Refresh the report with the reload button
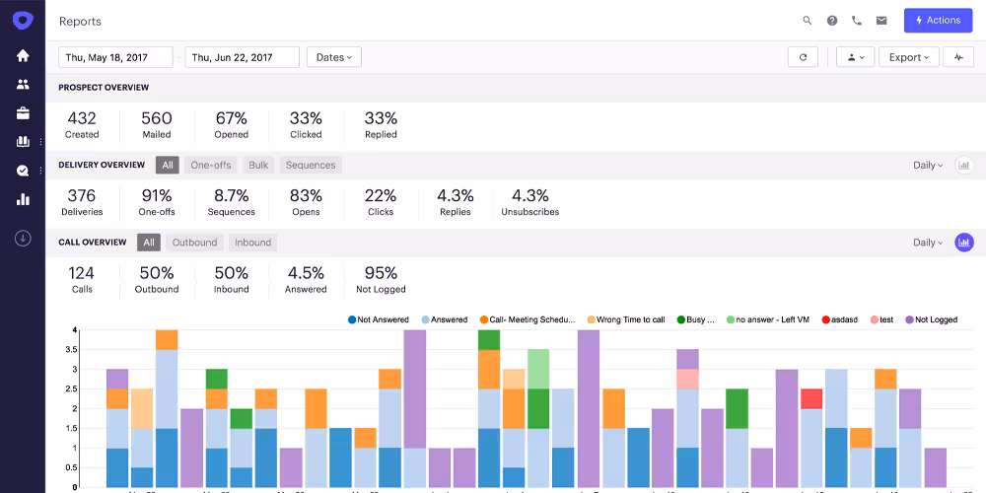Viewport: 986px width, 493px height. (803, 57)
